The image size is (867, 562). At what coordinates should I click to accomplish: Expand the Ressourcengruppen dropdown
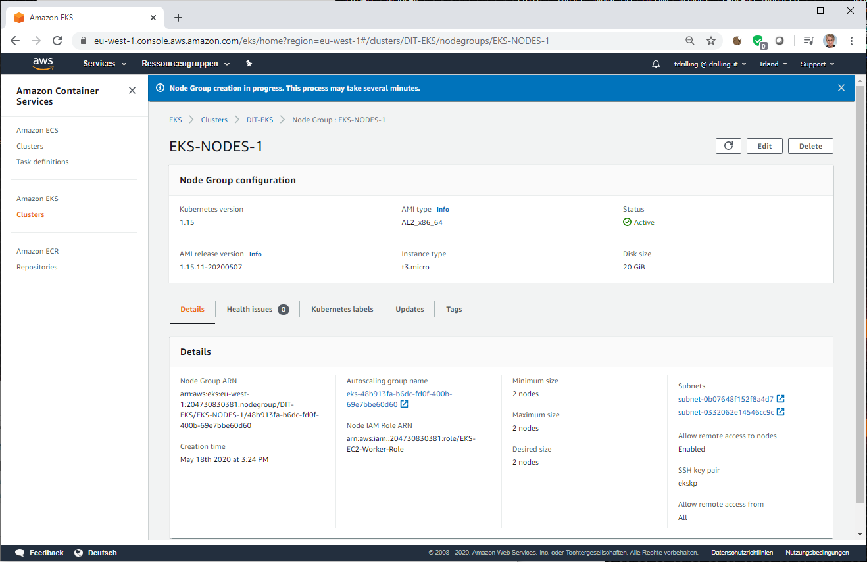[186, 64]
